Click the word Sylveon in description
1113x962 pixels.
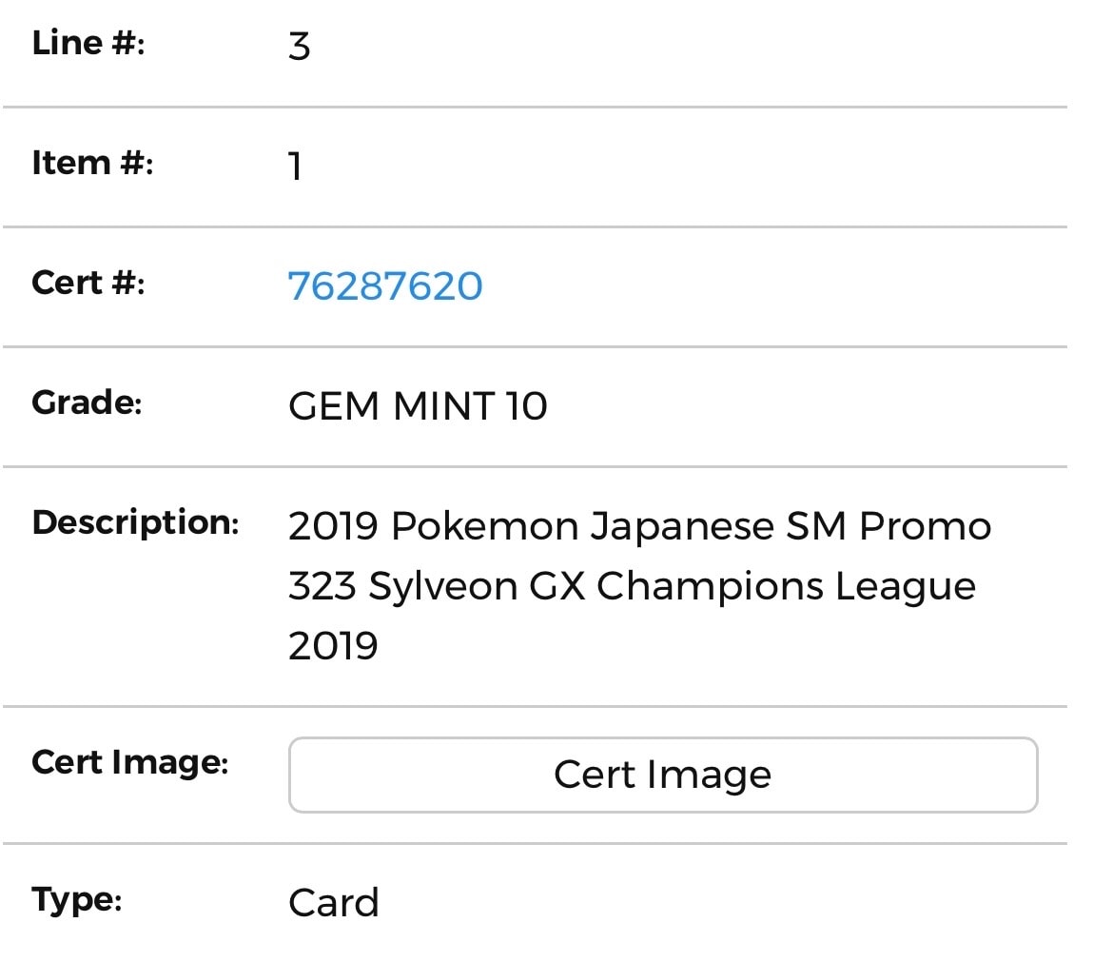tap(443, 587)
